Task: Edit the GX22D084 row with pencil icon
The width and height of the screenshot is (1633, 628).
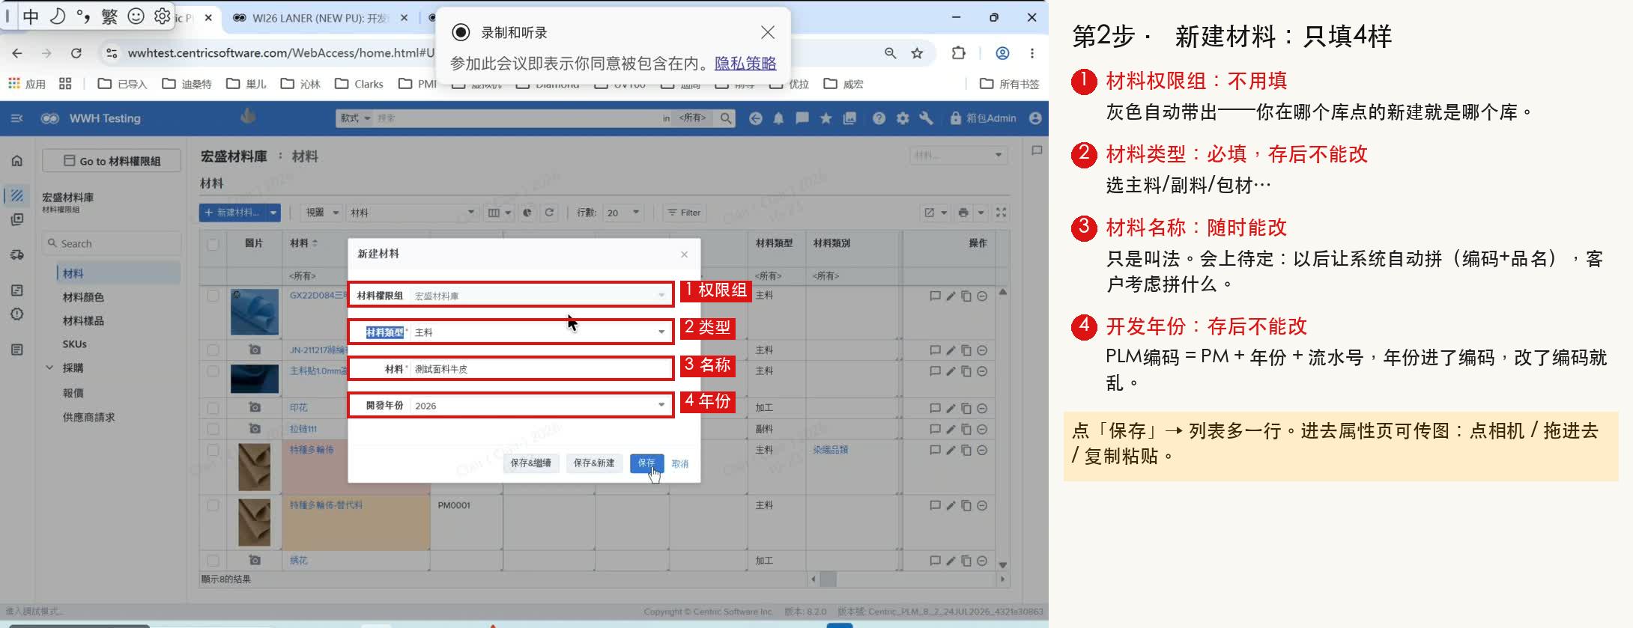Action: point(951,296)
